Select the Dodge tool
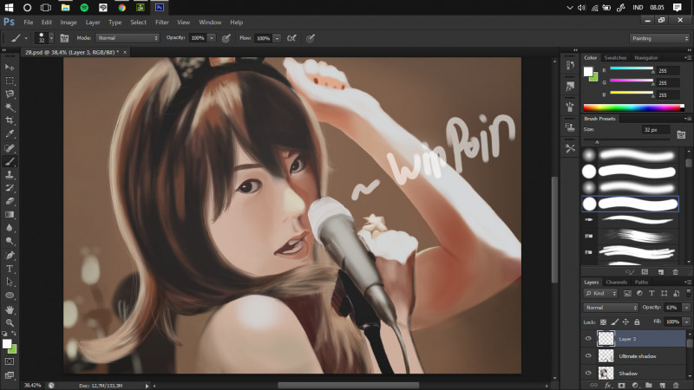Screen dimensions: 694x390 point(10,241)
